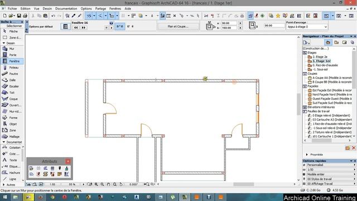The image size is (357, 201).
Task: Toggle the Navigator project map view button
Action: point(328,42)
